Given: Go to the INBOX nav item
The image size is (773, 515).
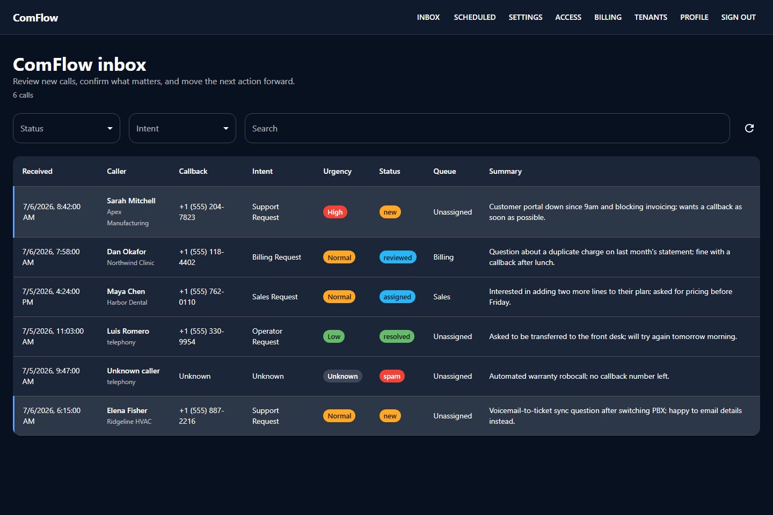Looking at the screenshot, I should click(x=428, y=17).
